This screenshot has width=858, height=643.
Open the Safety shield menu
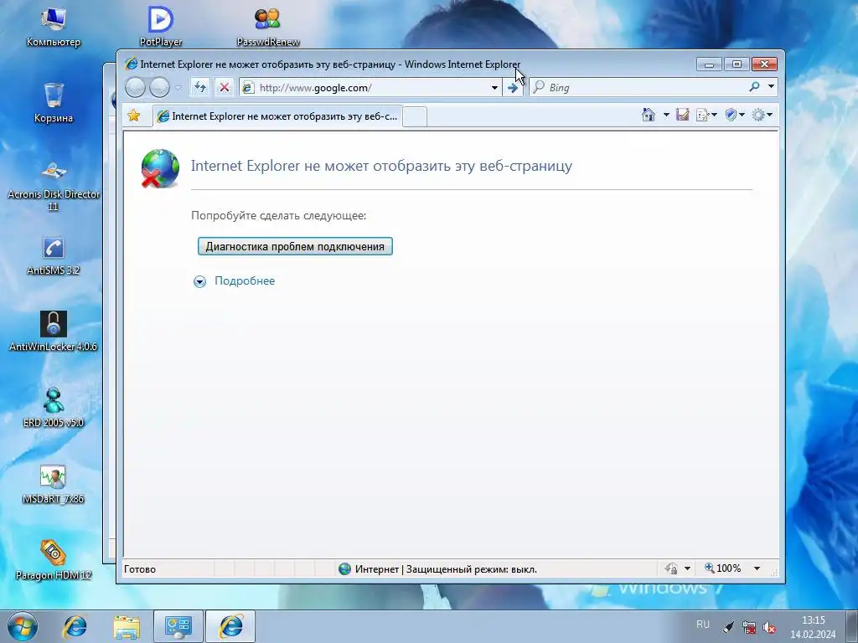point(734,115)
